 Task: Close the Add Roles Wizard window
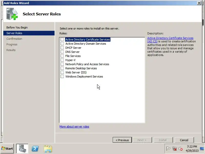click(x=199, y=3)
